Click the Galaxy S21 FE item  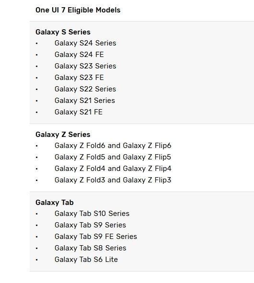click(79, 112)
